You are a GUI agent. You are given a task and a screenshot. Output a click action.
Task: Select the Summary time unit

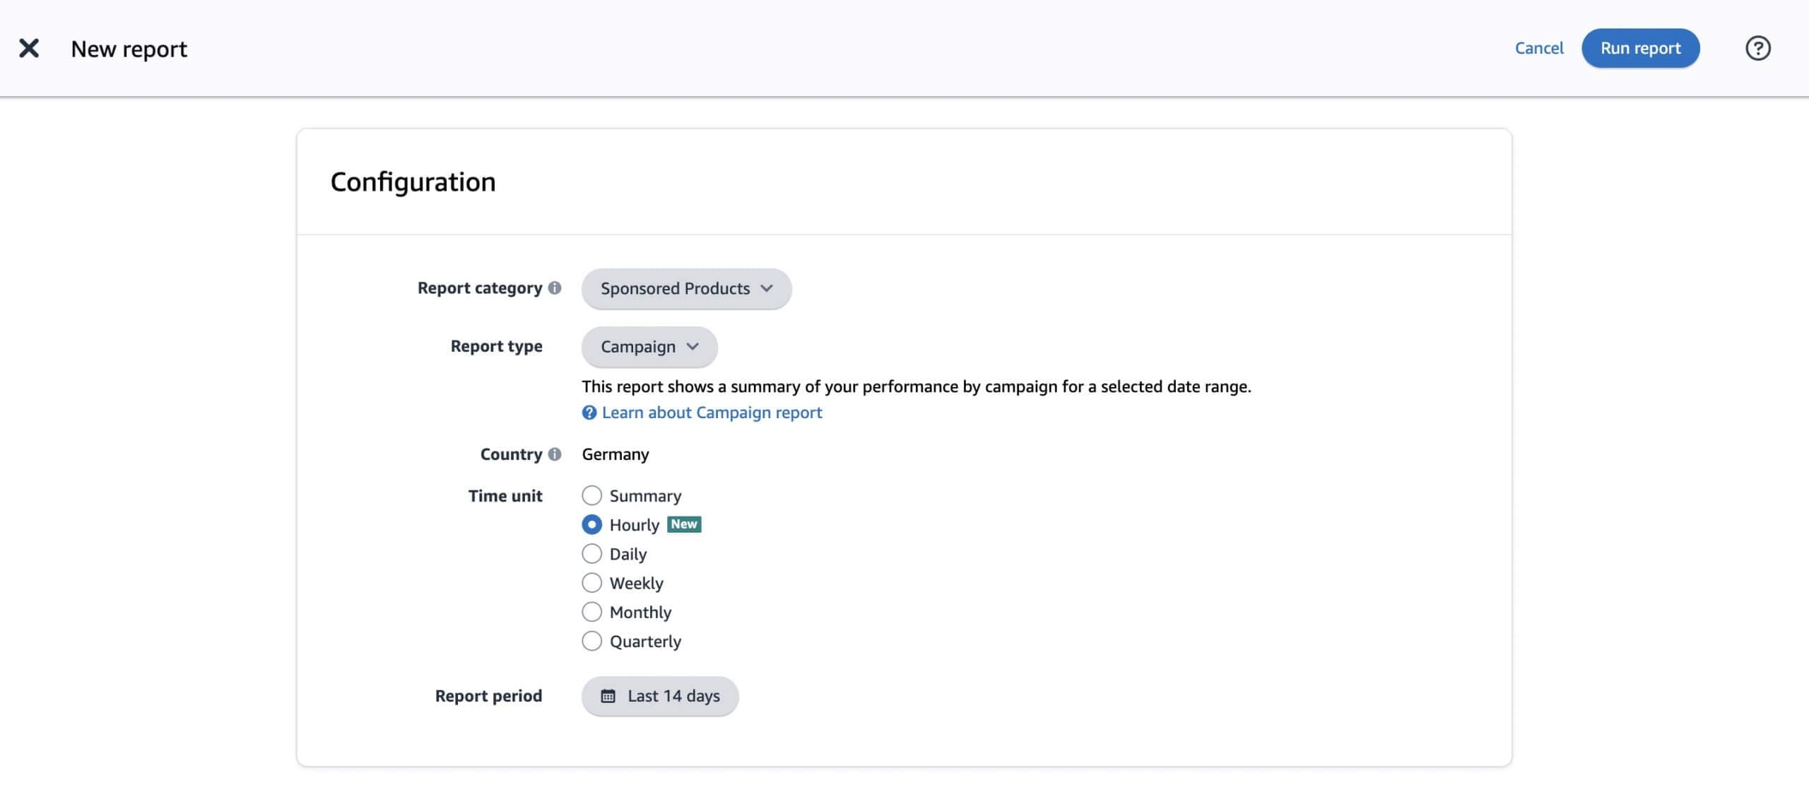[591, 495]
